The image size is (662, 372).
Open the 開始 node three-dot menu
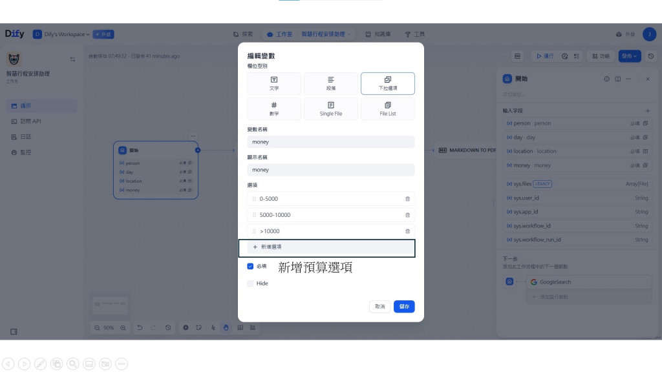pos(193,136)
